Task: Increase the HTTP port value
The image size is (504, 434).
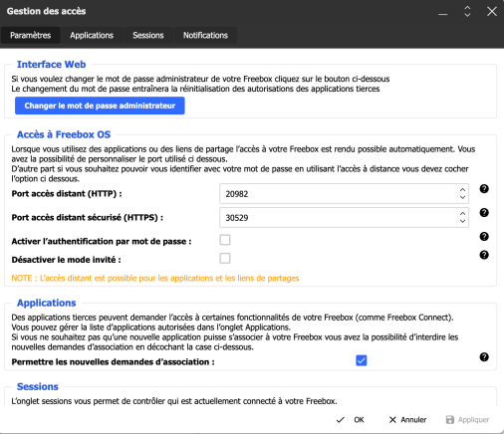Action: [462, 190]
